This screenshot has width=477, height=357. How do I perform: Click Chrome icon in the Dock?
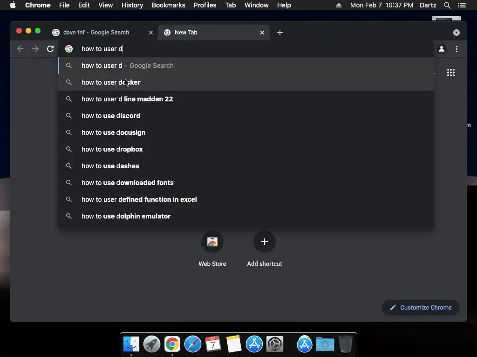click(x=172, y=344)
